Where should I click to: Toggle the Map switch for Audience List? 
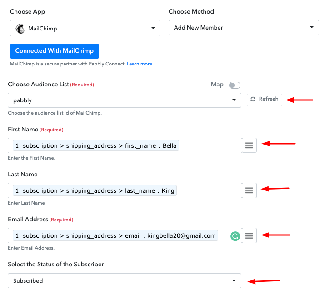(235, 85)
